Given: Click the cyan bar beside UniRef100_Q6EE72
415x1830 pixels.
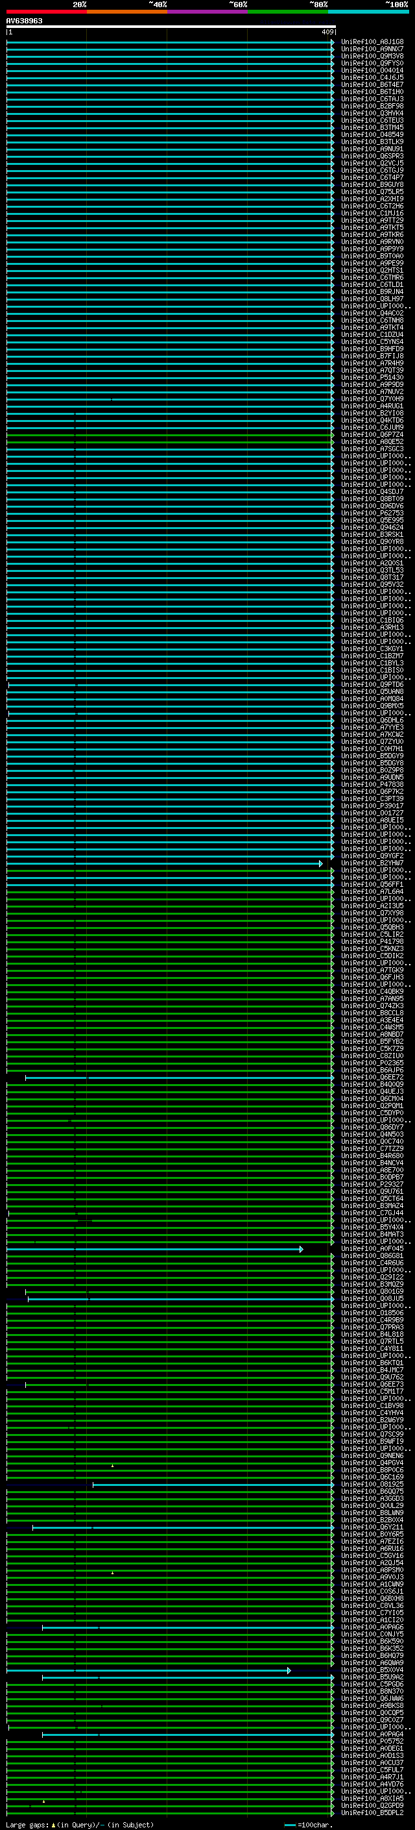Looking at the screenshot, I should tap(179, 1078).
